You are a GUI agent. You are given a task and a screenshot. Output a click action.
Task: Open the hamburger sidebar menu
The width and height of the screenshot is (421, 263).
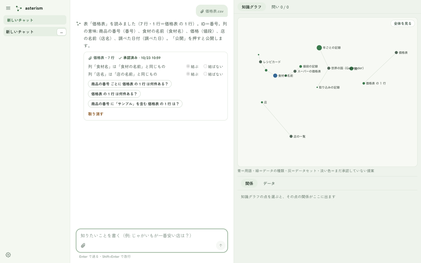click(8, 8)
